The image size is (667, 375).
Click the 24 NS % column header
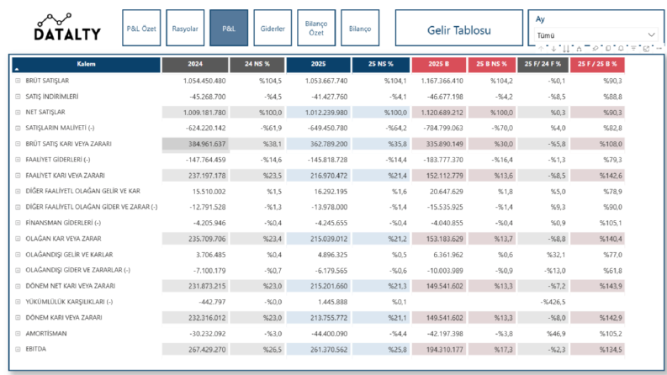(257, 65)
